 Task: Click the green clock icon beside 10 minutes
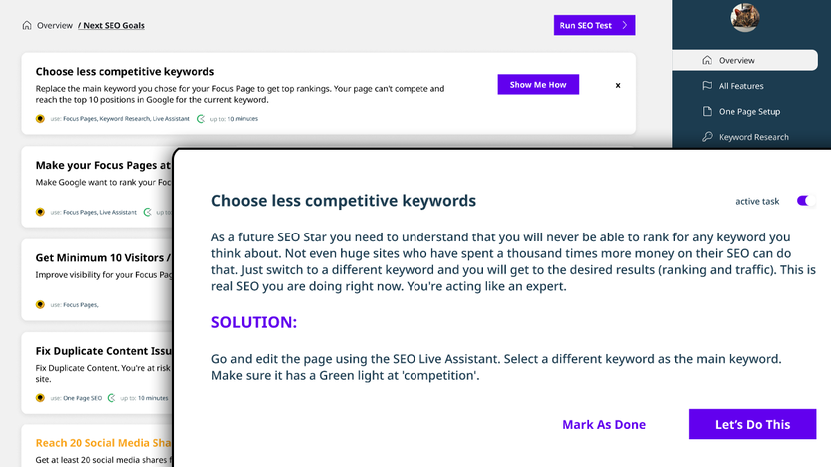201,118
